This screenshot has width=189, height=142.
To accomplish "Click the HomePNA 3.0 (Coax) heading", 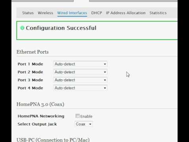I will point(40,104).
